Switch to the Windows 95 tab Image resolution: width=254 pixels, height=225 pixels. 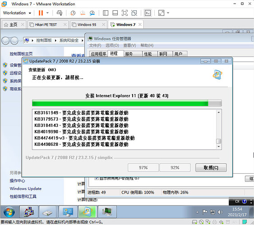[87, 25]
